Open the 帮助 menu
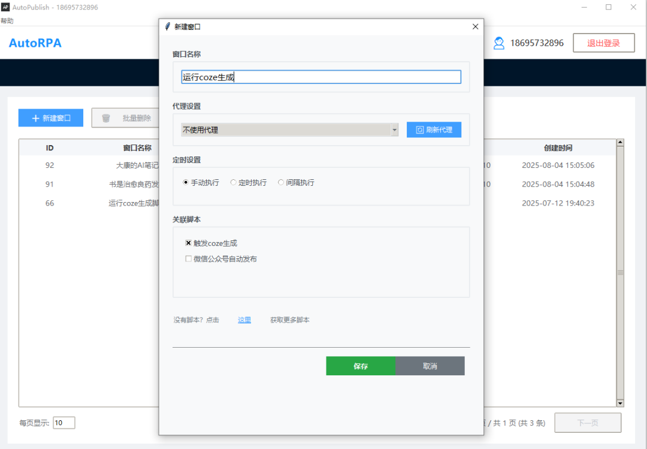The width and height of the screenshot is (647, 449). pos(7,20)
